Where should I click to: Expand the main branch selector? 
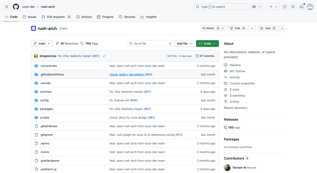point(42,44)
